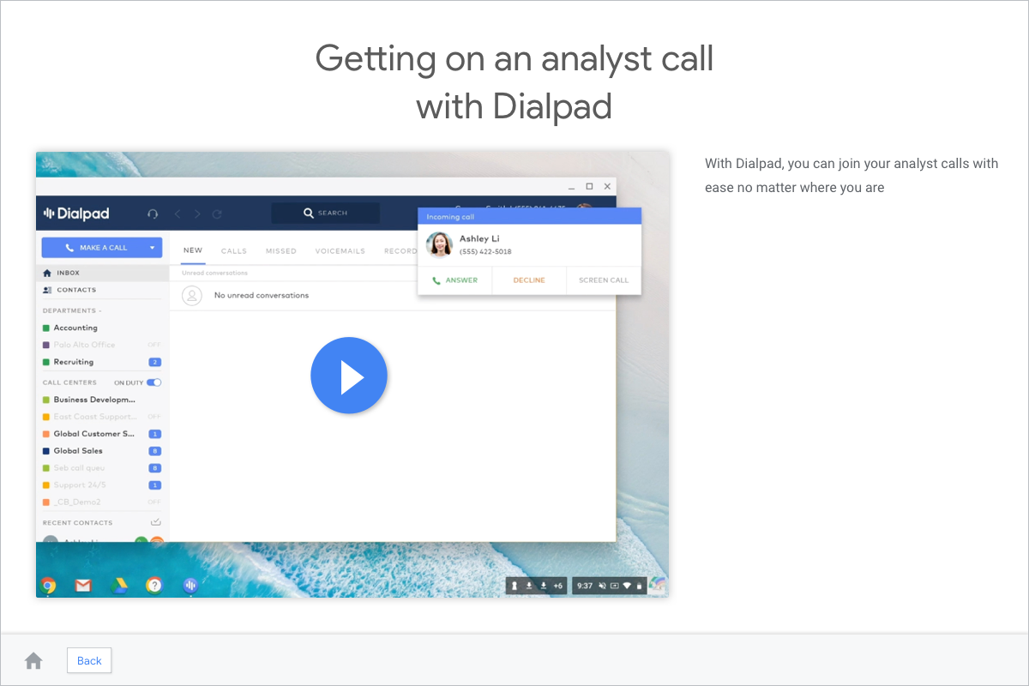Click the first download icon in tray

coord(529,586)
